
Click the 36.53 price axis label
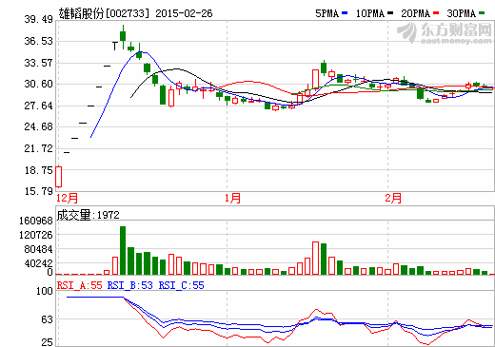tap(39, 41)
